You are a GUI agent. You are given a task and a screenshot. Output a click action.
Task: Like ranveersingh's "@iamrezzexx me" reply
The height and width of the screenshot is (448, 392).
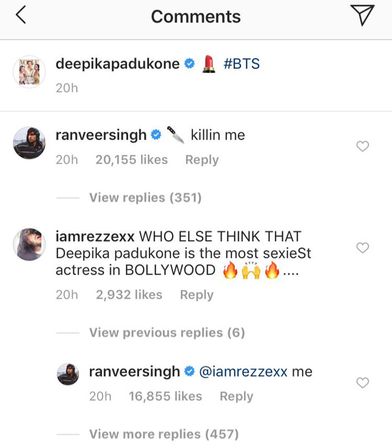pyautogui.click(x=363, y=382)
